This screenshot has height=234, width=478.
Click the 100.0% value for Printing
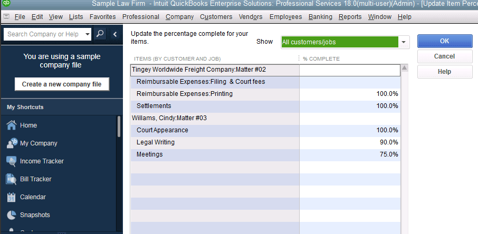pos(387,94)
